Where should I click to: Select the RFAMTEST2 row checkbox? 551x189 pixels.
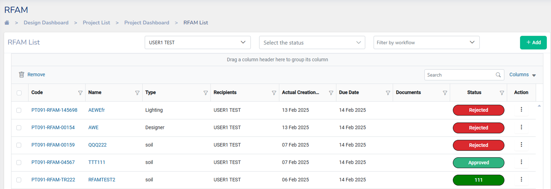tap(19, 180)
